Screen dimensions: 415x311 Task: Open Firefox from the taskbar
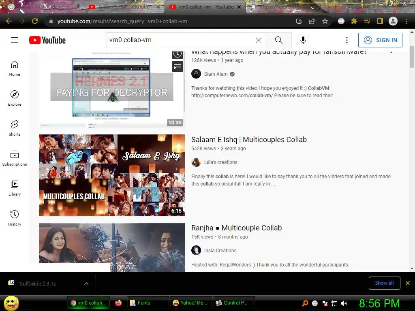[x=118, y=303]
